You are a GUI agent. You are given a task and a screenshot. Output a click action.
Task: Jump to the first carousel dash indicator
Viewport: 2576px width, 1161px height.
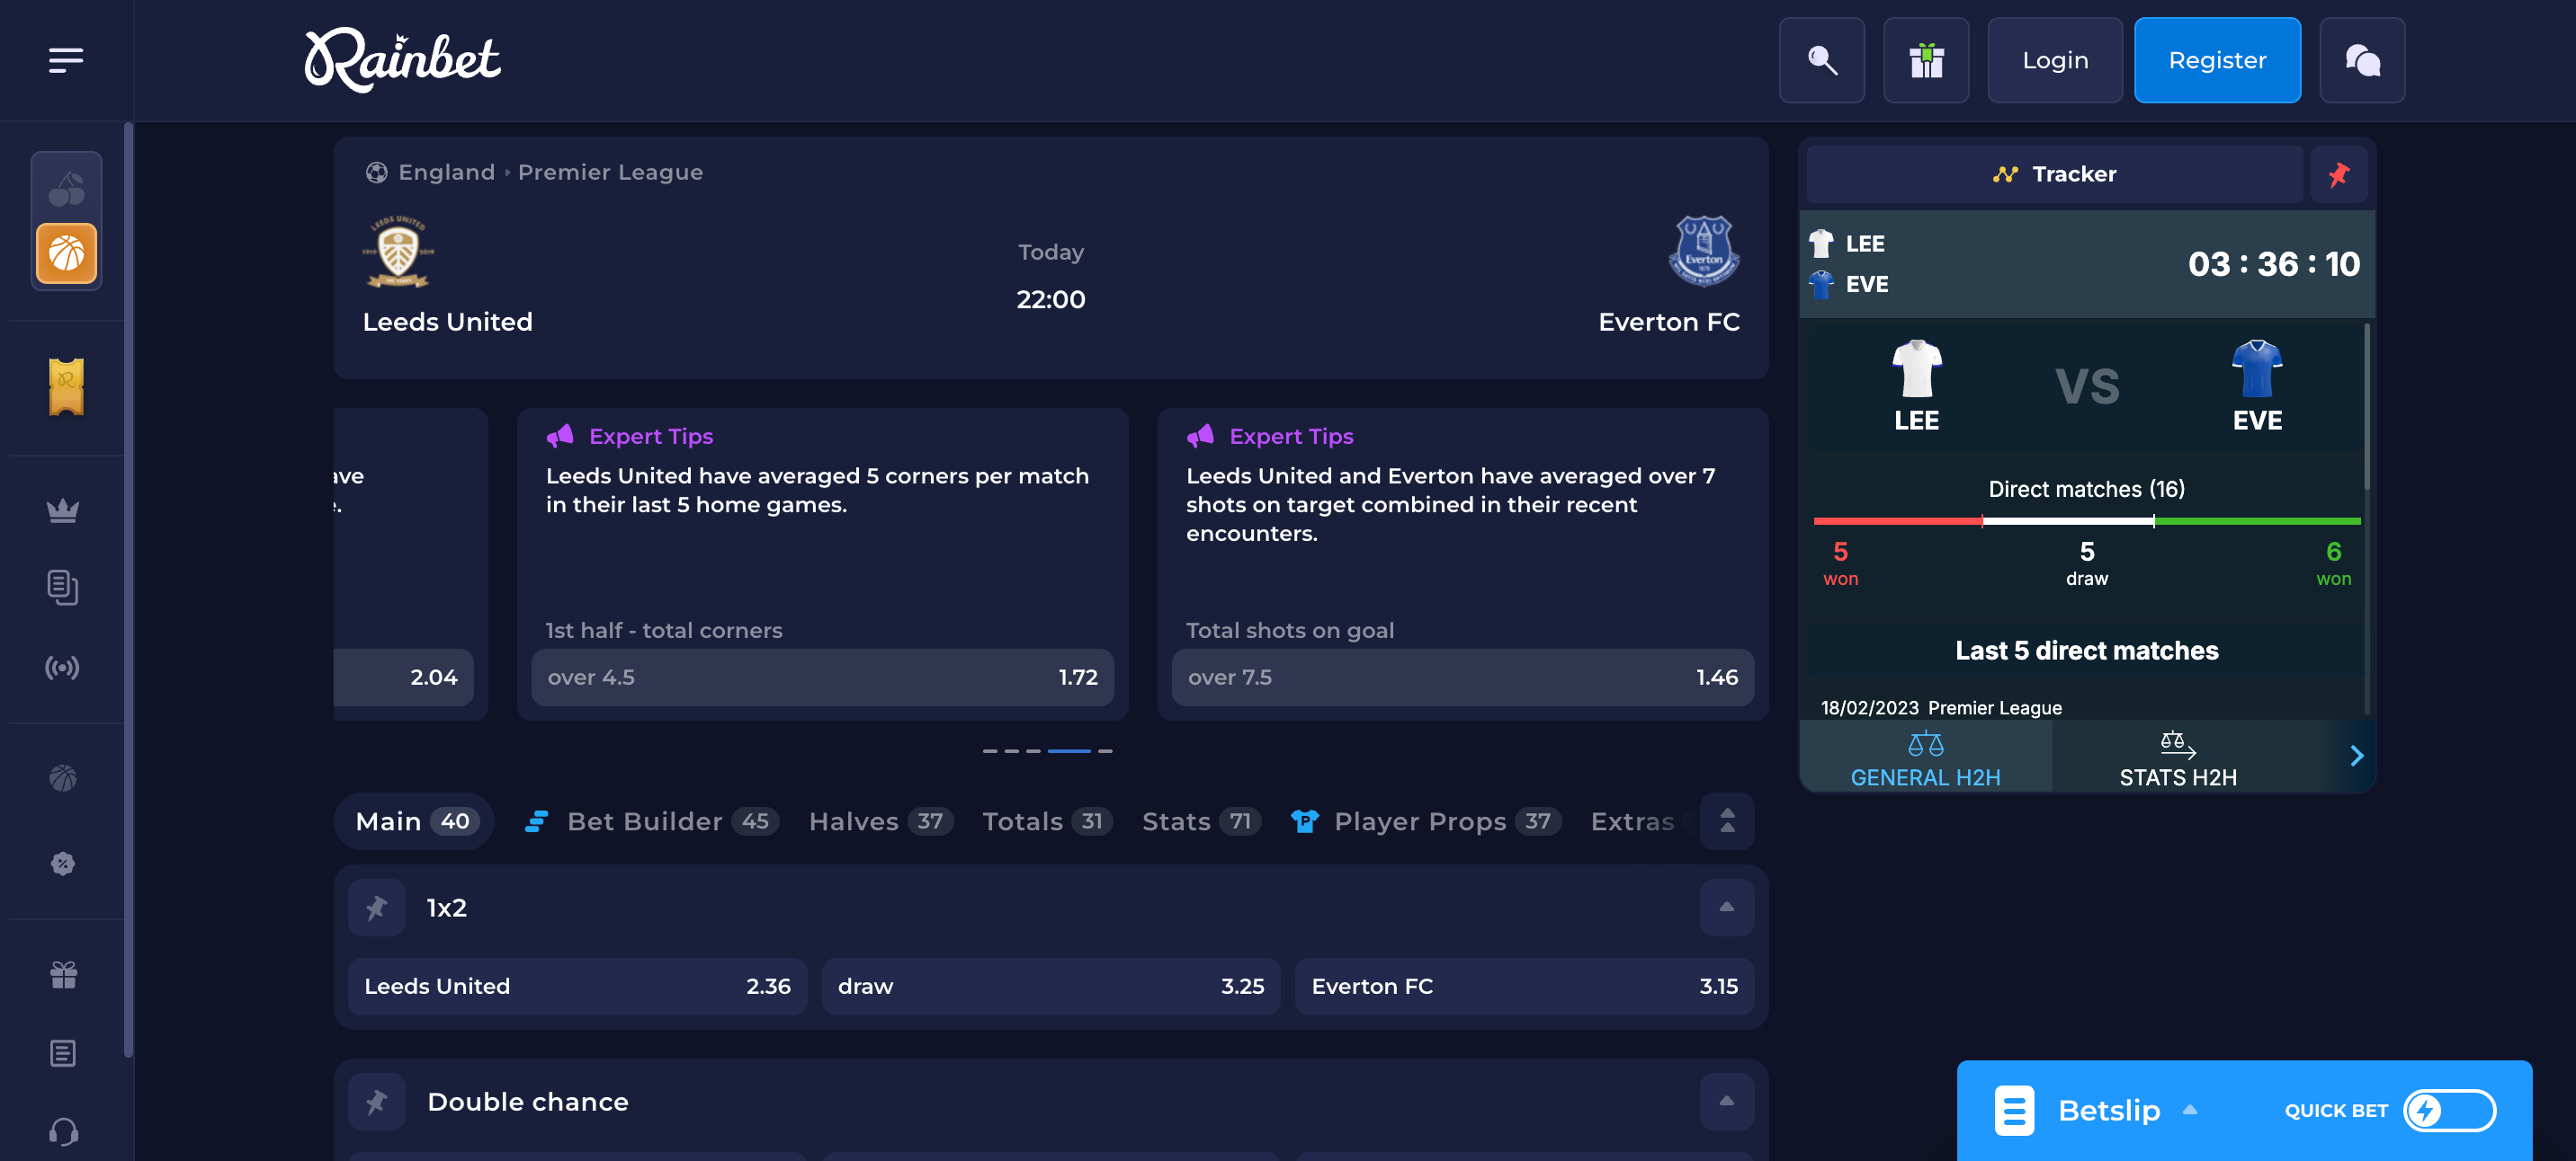click(x=989, y=750)
